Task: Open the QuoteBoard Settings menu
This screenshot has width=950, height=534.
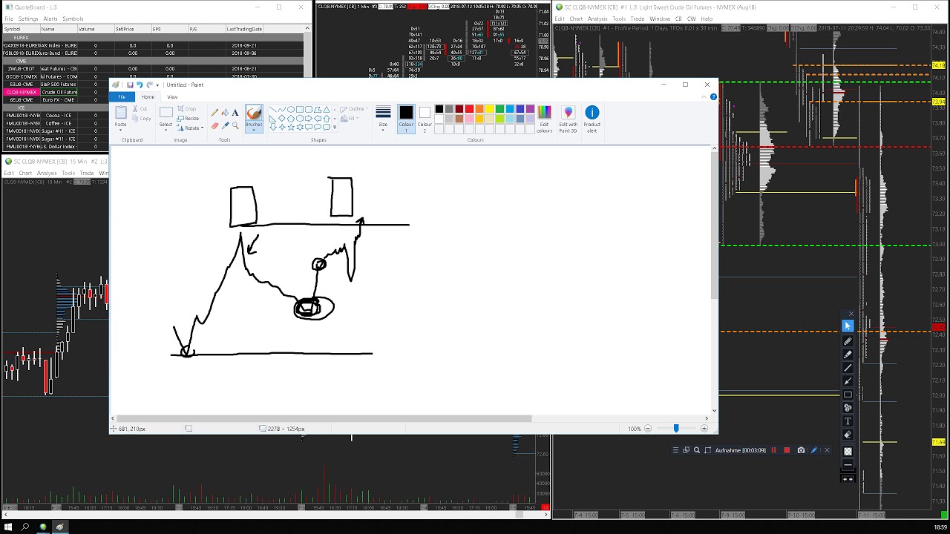Action: (28, 19)
